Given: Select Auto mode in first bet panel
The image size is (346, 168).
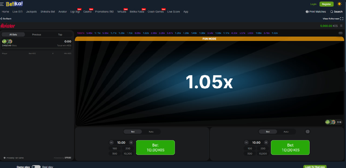Looking at the screenshot, I should point(151,132).
